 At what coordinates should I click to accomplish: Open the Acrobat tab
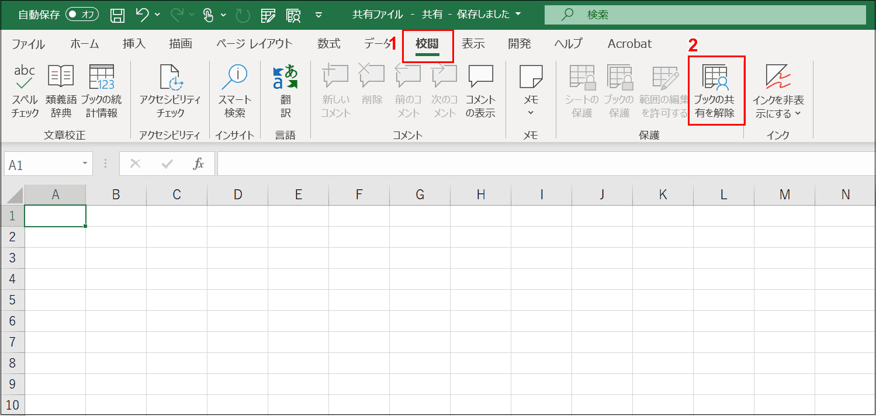coord(629,44)
